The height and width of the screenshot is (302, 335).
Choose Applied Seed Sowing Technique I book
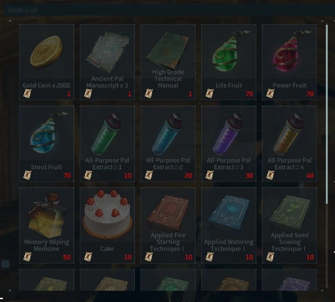[289, 226]
